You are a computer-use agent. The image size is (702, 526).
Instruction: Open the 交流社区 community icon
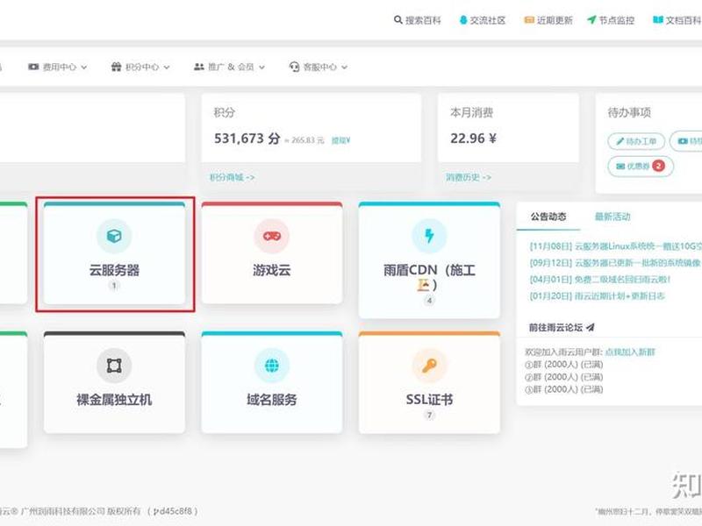click(x=463, y=20)
